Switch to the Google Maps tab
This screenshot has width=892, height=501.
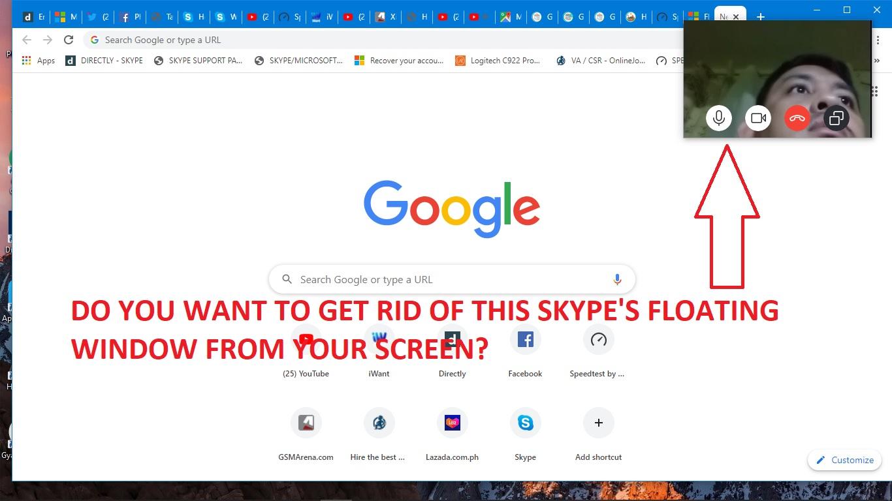pyautogui.click(x=511, y=17)
